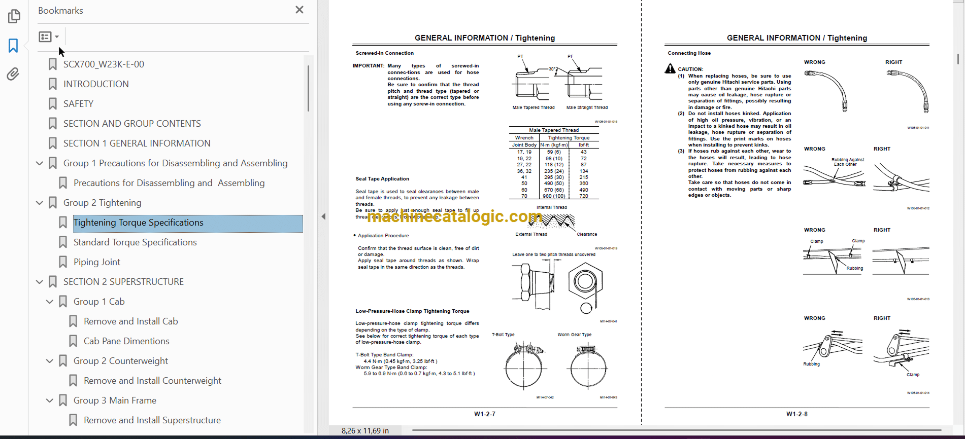The image size is (965, 439).
Task: Click bookmark icon beside Remove and Install Cab
Action: (73, 321)
